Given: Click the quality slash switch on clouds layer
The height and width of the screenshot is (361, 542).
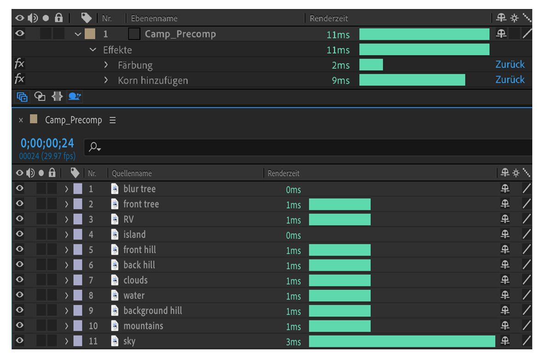Looking at the screenshot, I should tap(526, 280).
